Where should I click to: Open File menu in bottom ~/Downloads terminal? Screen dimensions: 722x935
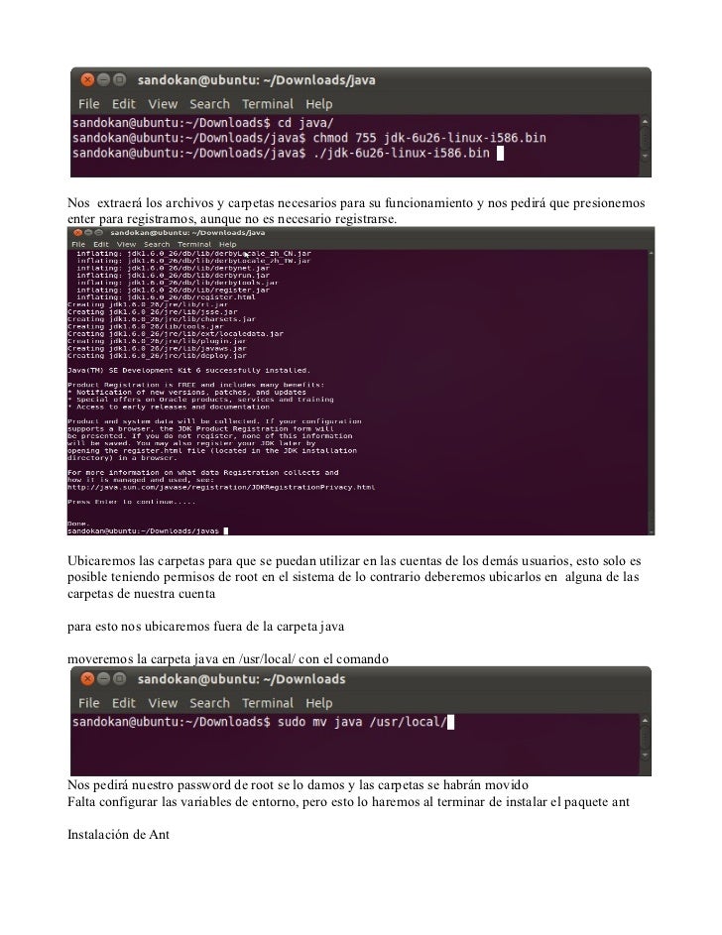[x=89, y=703]
